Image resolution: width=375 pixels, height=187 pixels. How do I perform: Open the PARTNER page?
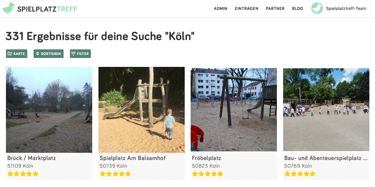coord(275,8)
